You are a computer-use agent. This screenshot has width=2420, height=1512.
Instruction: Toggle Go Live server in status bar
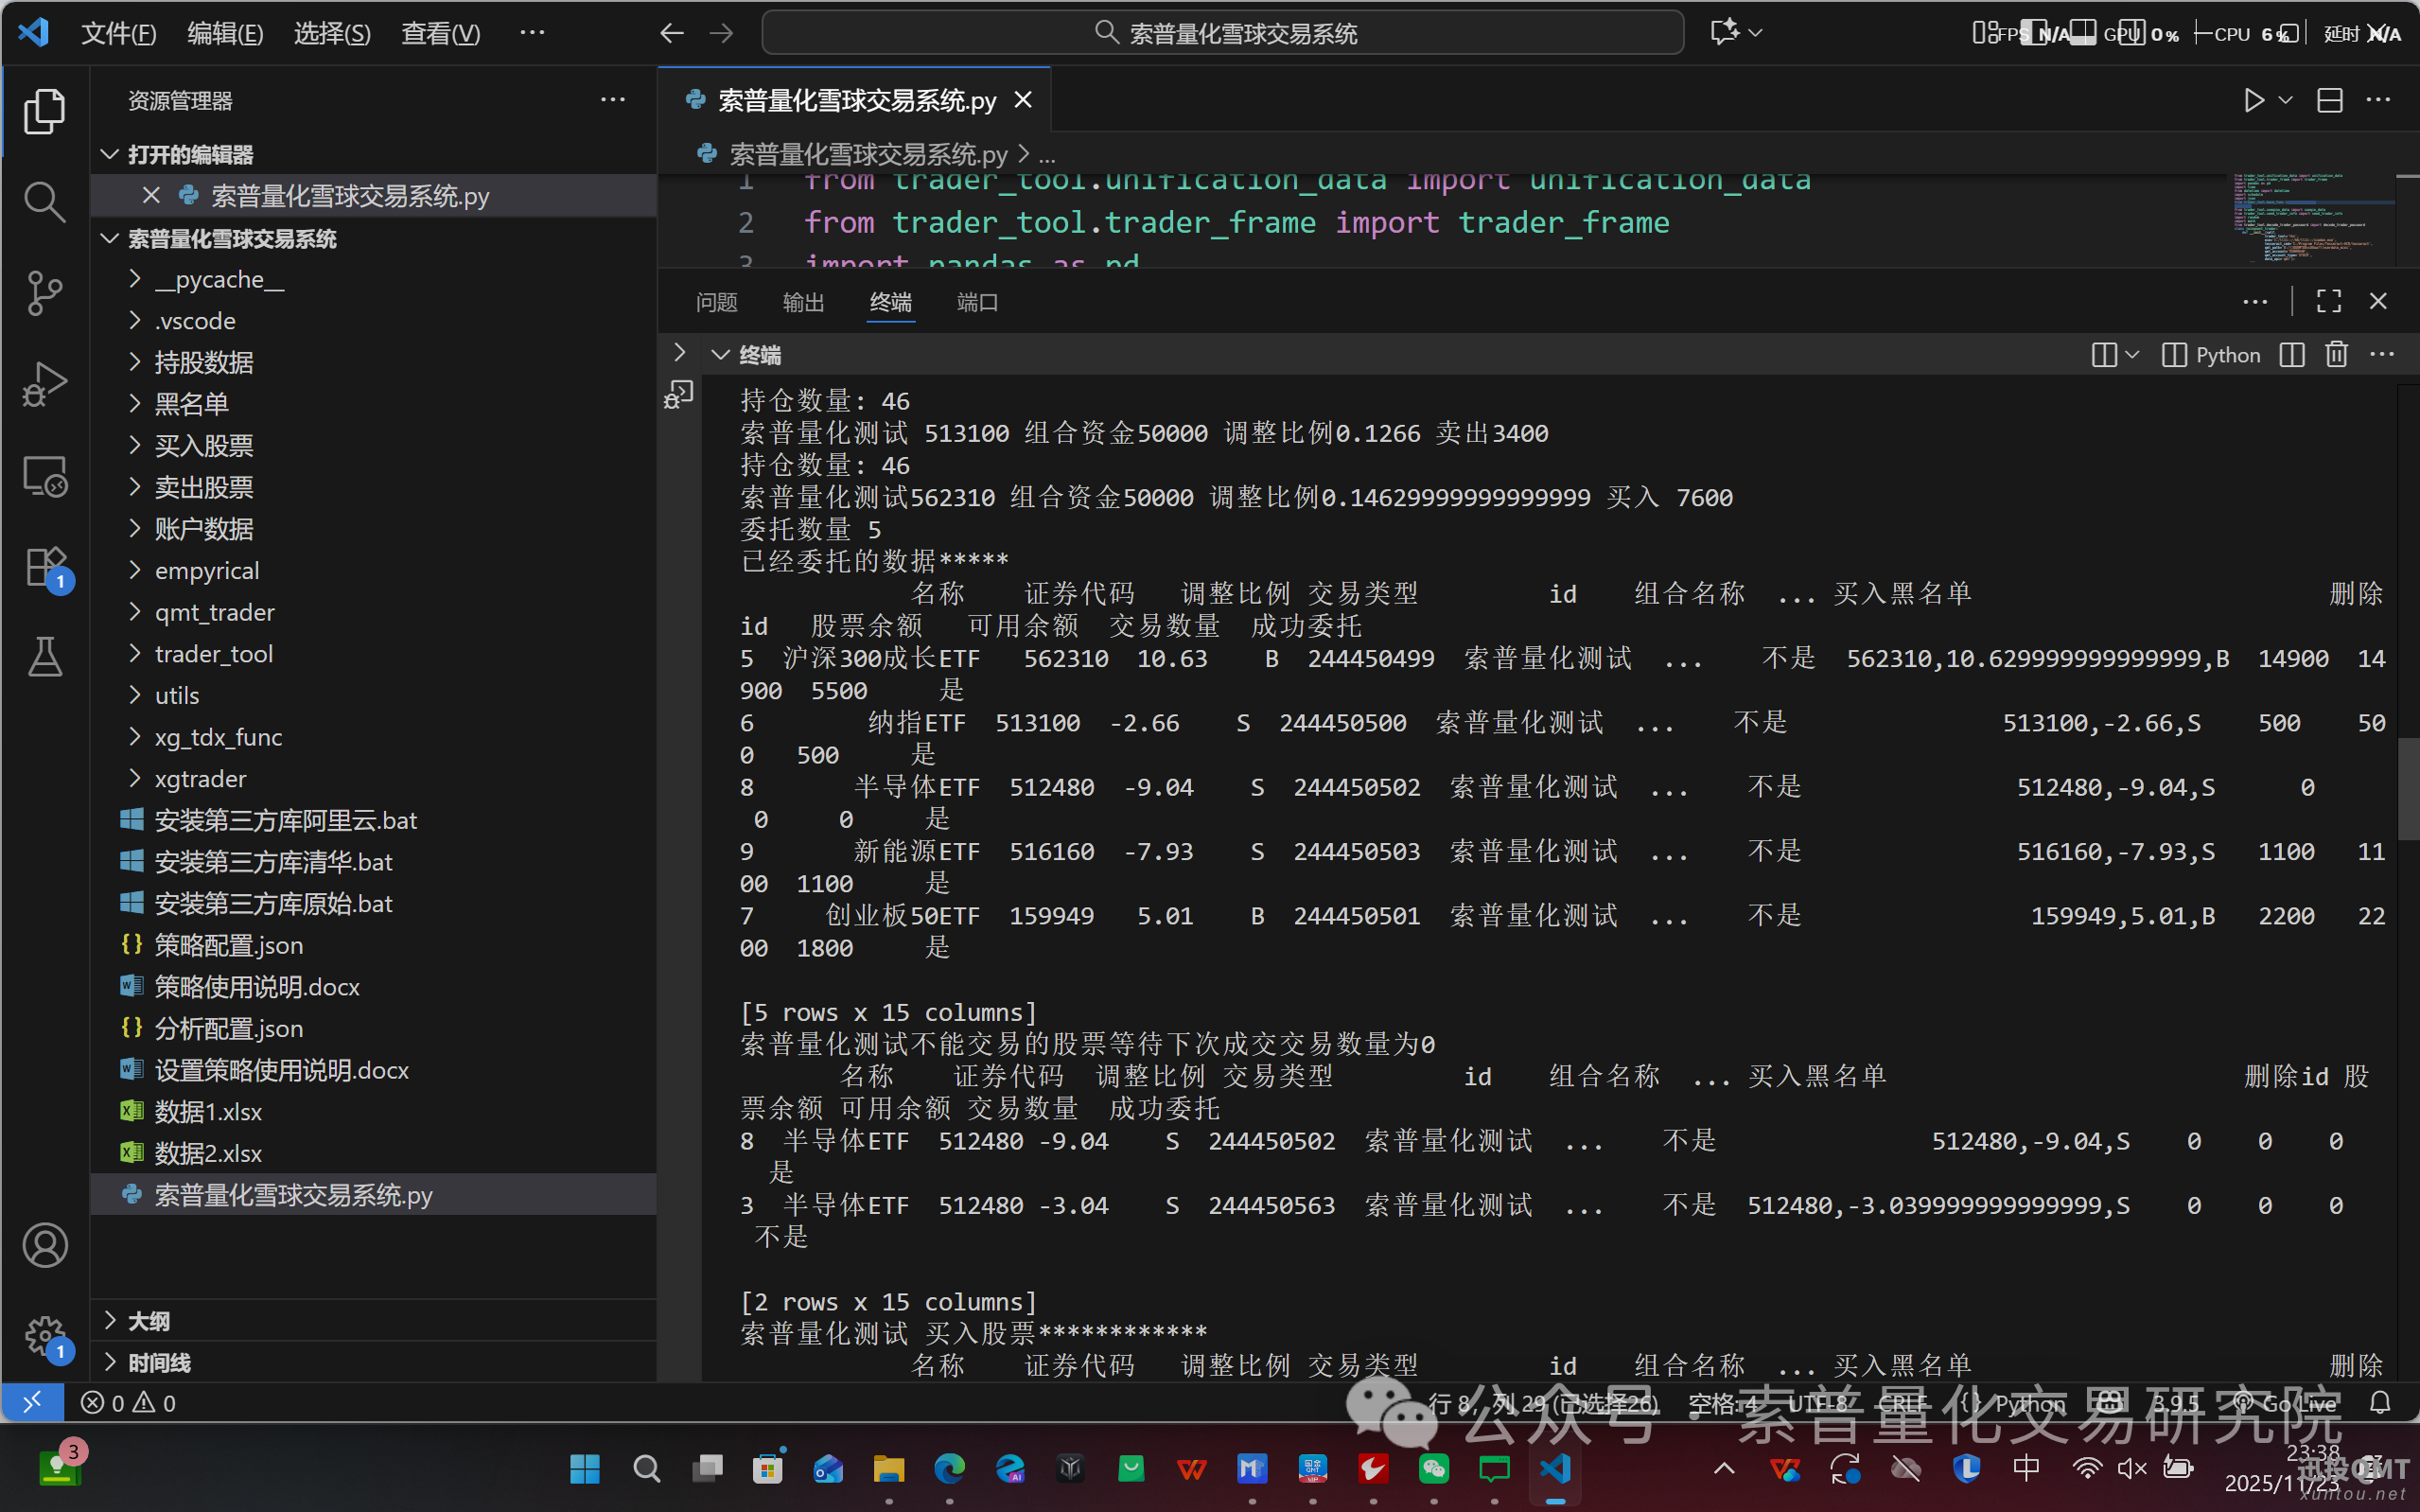(2287, 1403)
